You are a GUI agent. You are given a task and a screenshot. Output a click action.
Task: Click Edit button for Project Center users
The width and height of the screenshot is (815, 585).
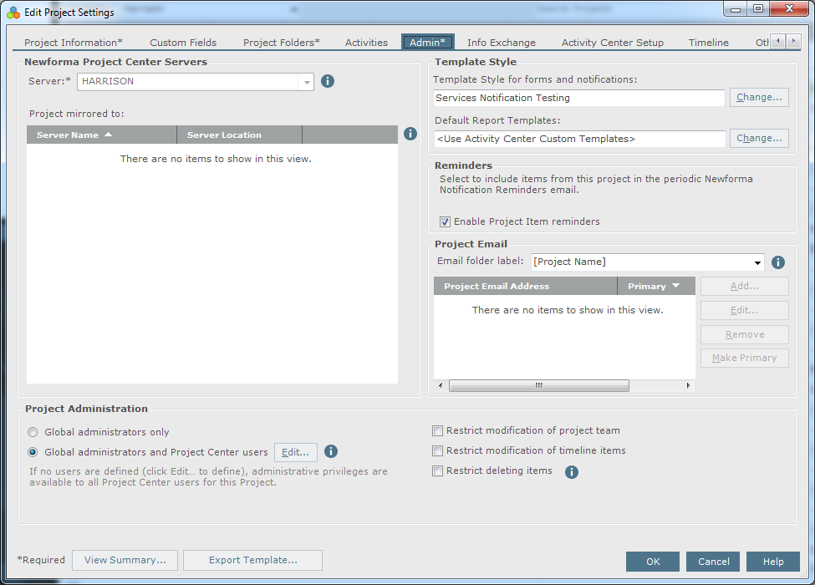point(295,452)
